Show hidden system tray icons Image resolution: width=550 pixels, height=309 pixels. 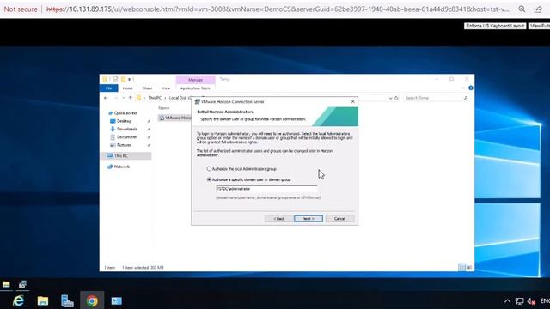coord(507,301)
